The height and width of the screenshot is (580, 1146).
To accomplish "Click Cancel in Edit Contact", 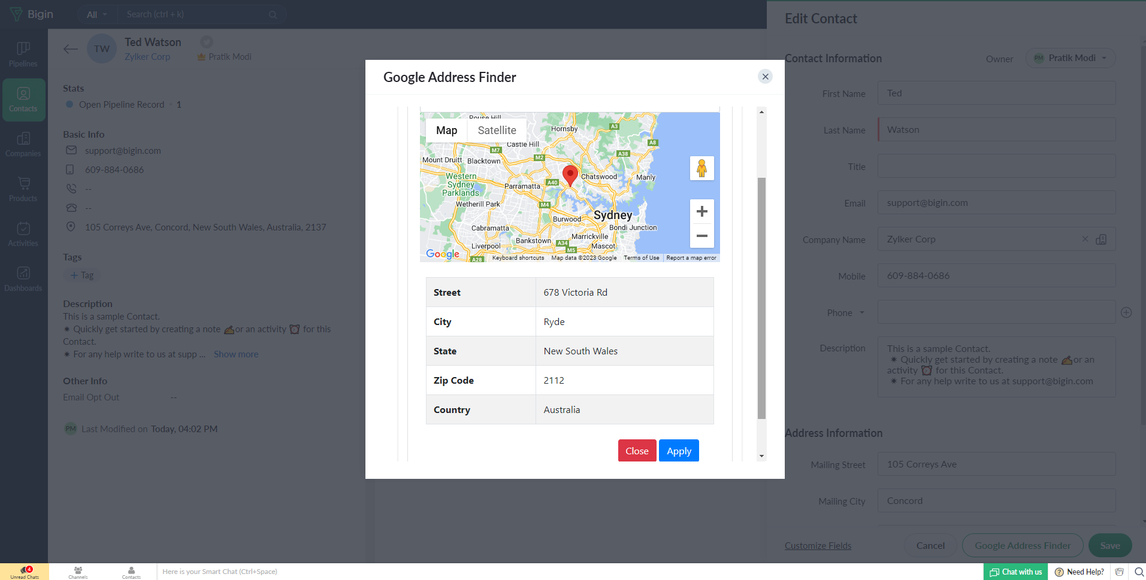I will point(930,545).
